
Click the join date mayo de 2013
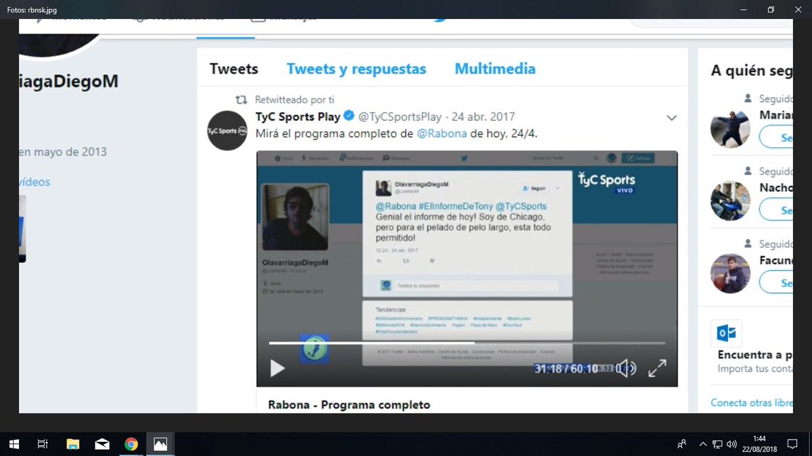click(x=63, y=152)
